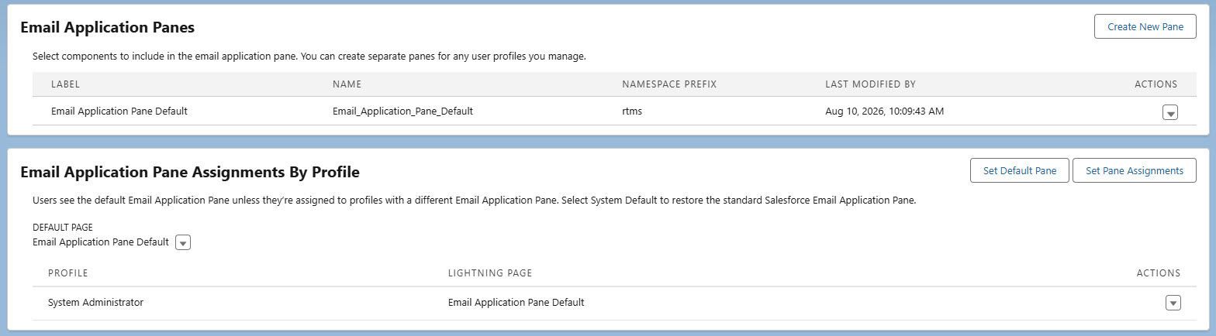The height and width of the screenshot is (336, 1216).
Task: Select the Label cell Email Application Pane Default
Action: click(119, 111)
